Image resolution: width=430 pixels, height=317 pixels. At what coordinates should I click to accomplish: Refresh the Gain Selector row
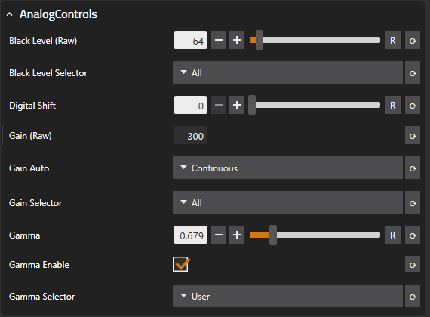point(413,202)
